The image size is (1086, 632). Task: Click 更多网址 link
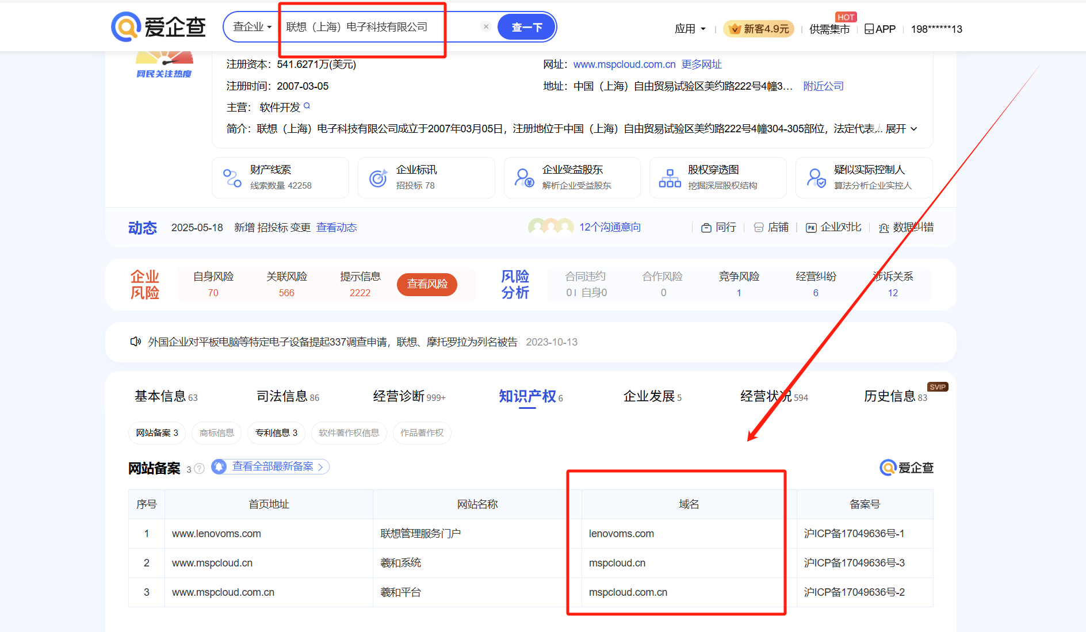tap(701, 64)
